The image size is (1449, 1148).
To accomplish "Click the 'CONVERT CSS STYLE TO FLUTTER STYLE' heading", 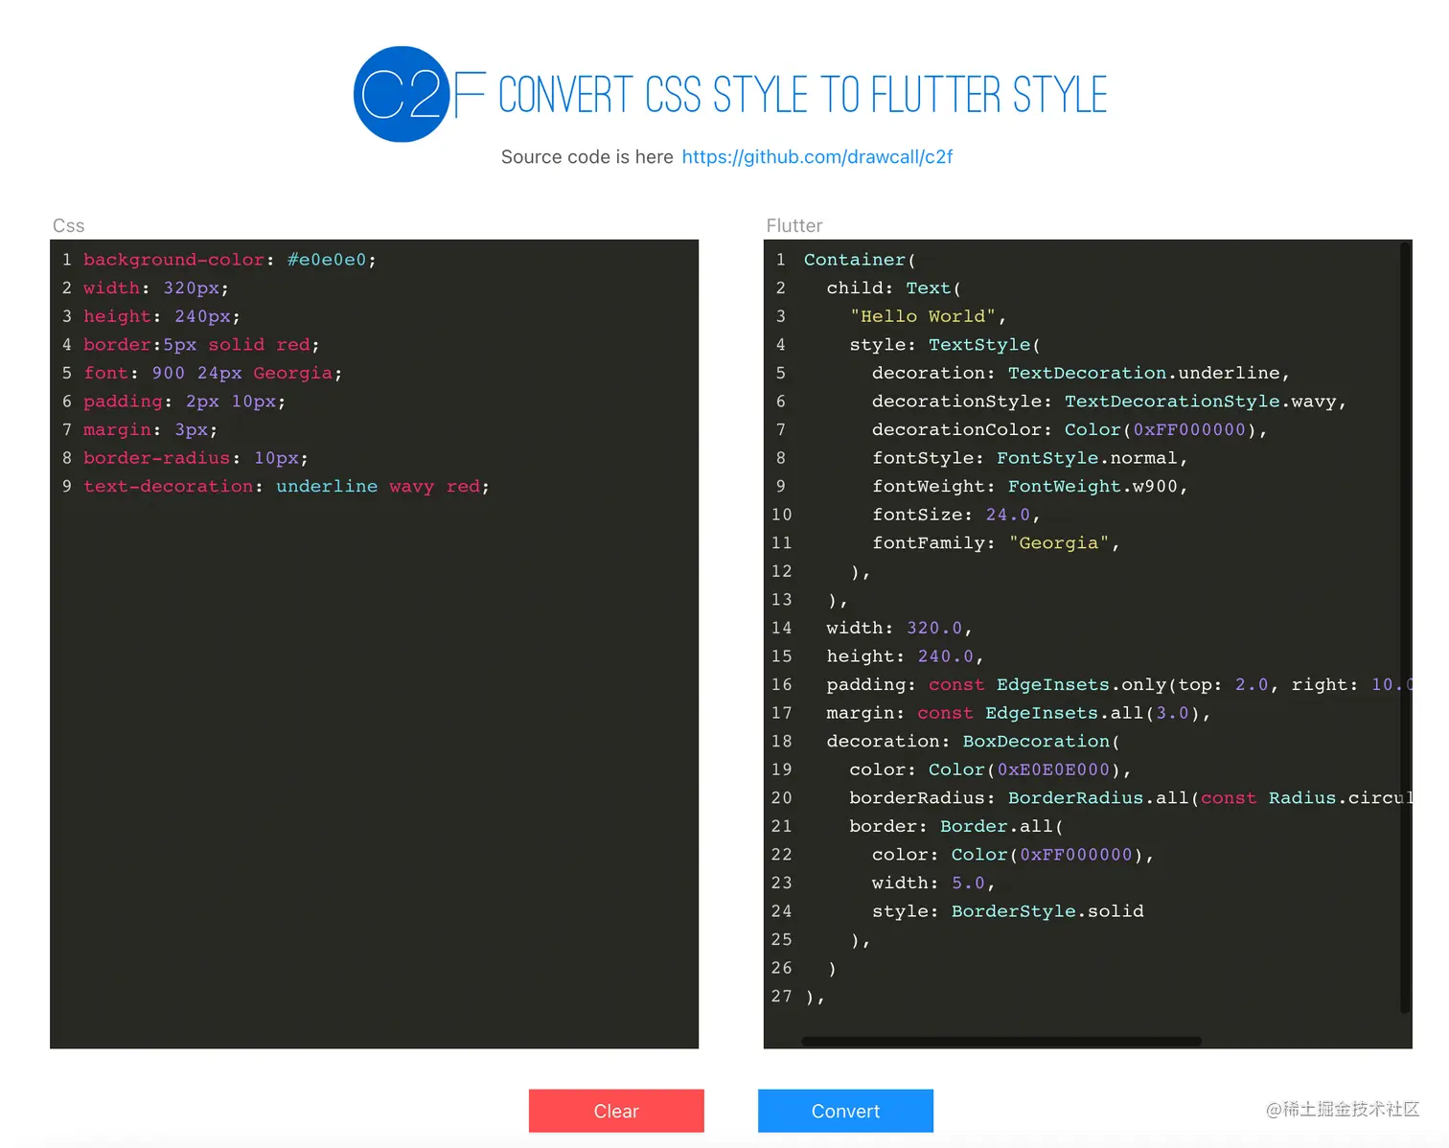I will click(x=802, y=95).
